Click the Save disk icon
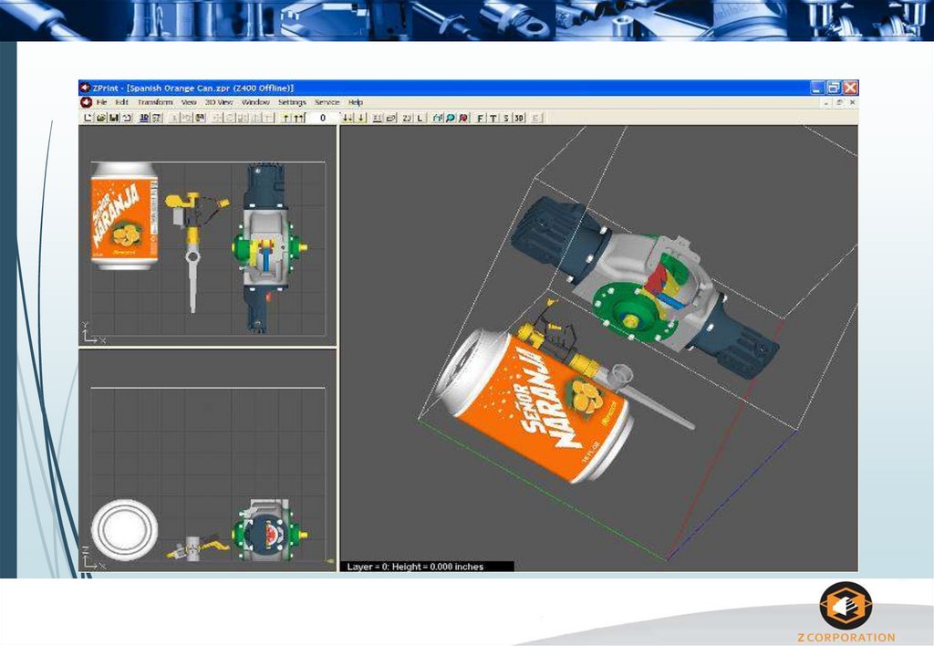 114,118
